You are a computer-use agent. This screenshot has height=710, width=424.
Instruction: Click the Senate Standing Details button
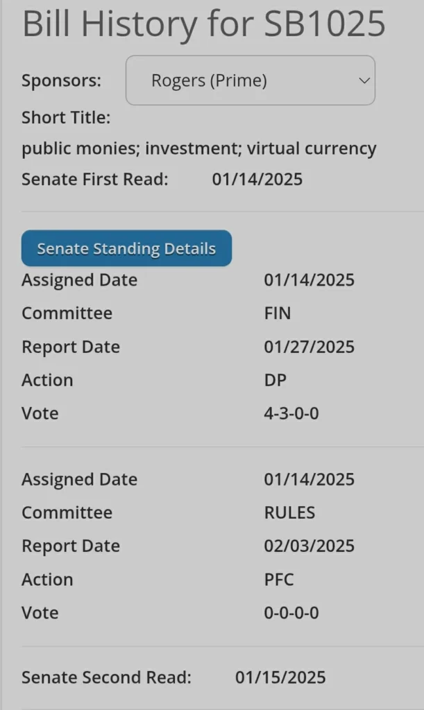tap(126, 249)
